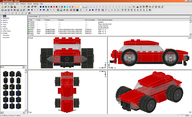This screenshot has width=192, height=117.
Task: Expand the Plate parts category
Action: click(1, 27)
